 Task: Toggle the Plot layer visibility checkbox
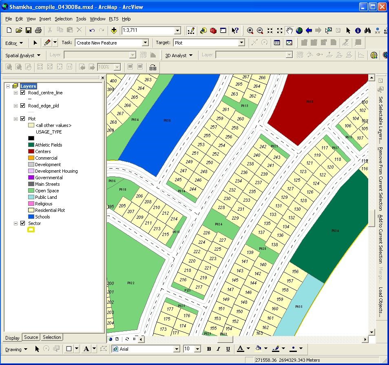[22, 119]
